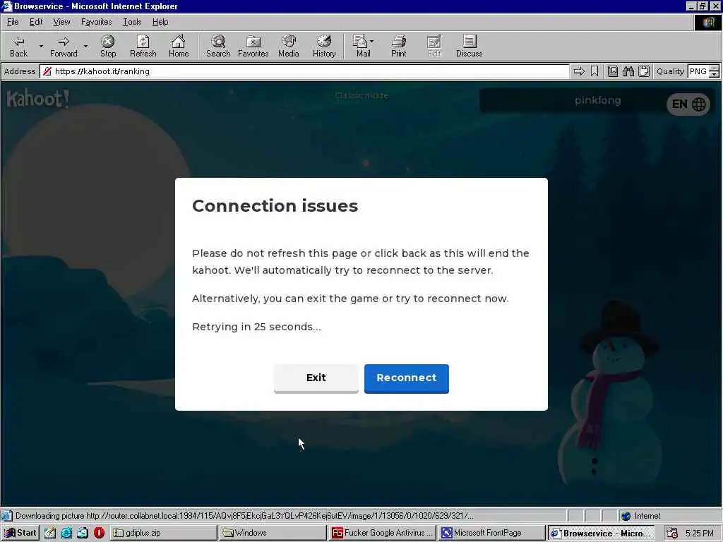Open the Help menu
Viewport: 723px width, 542px height.
click(160, 22)
